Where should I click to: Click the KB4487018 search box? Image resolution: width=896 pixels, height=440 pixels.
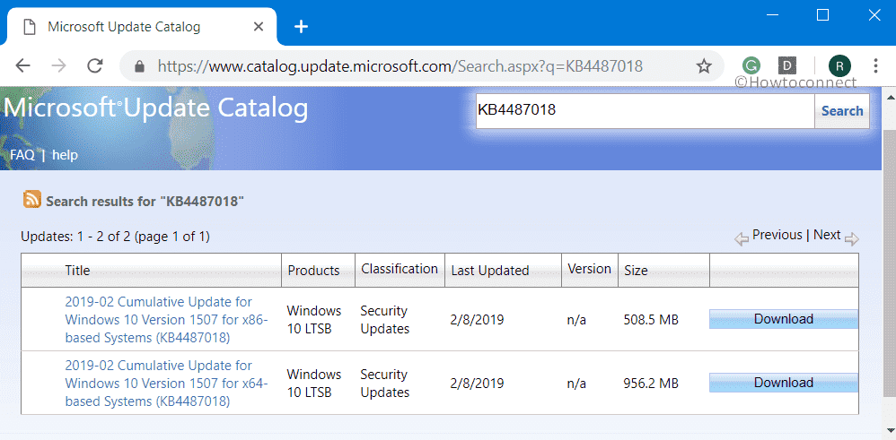coord(646,111)
